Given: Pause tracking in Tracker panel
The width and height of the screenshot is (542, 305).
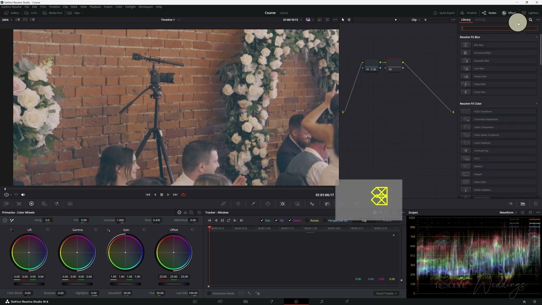Looking at the screenshot, I should click(x=222, y=220).
